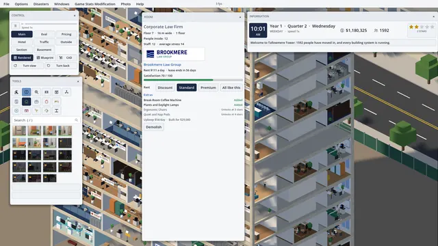This screenshot has width=438, height=246.
Task: Select the yellow bed tool icon
Action: tap(56, 102)
